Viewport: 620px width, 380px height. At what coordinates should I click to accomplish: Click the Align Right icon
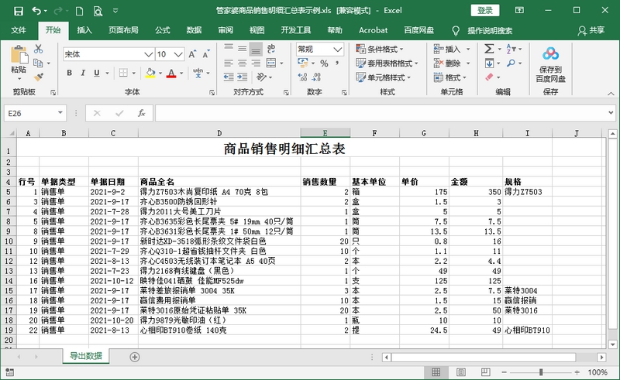point(257,63)
